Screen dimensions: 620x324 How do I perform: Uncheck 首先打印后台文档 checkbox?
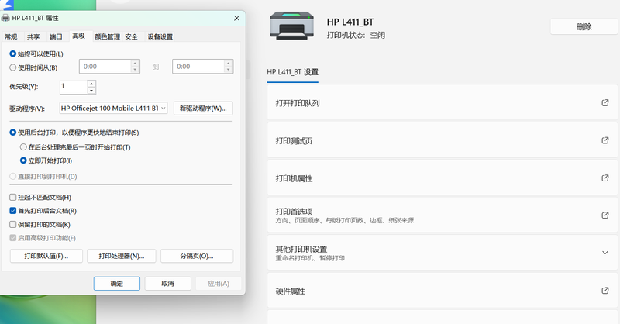(12, 211)
